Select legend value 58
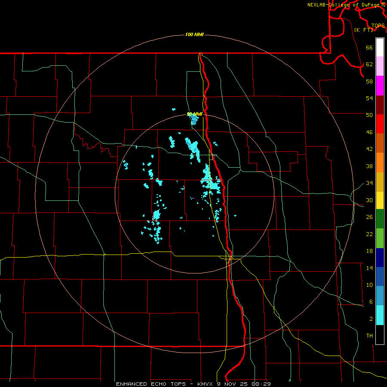Screen dimensions: 387x387 (369, 81)
